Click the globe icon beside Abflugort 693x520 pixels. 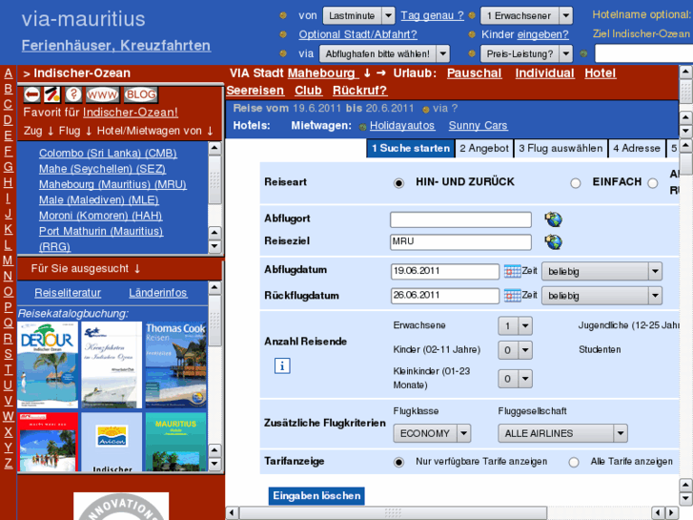pyautogui.click(x=553, y=219)
